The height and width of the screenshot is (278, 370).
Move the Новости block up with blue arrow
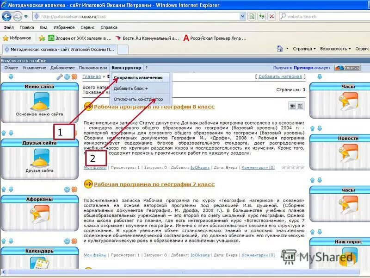[x=312, y=128]
